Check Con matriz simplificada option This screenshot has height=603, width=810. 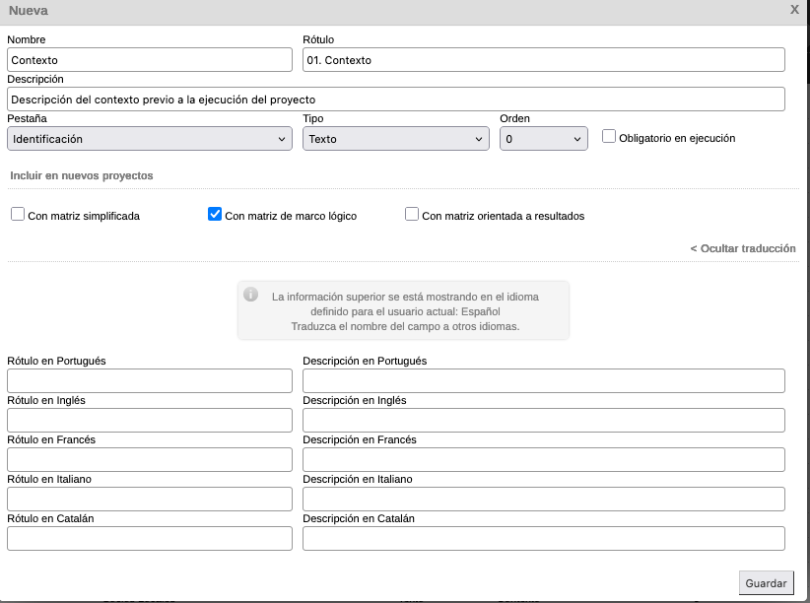[18, 214]
